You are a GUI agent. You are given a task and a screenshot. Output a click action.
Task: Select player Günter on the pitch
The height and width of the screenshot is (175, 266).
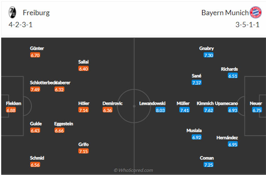coord(37,48)
